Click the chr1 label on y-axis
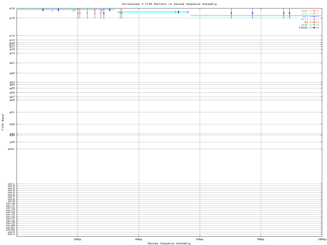Image resolution: width=327 pixels, height=245 pixels. [11, 184]
